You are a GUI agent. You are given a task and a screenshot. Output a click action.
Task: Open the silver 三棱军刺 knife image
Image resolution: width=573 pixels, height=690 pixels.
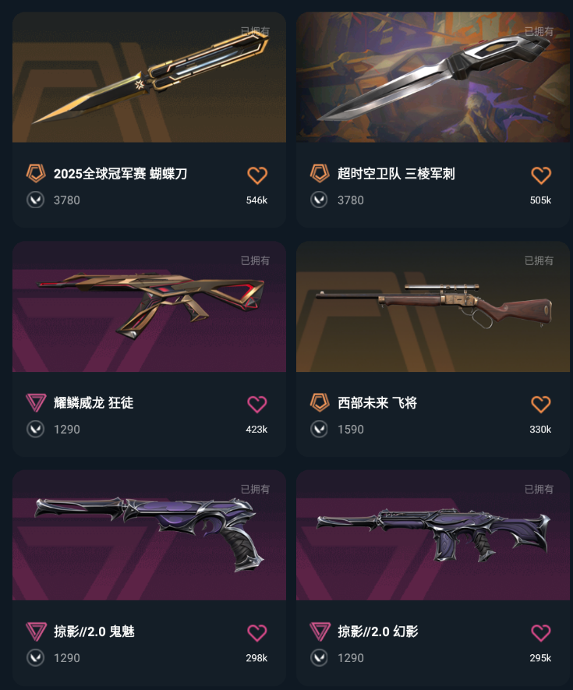click(x=433, y=77)
